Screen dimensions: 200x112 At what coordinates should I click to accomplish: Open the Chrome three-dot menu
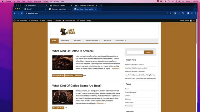pyautogui.click(x=195, y=13)
